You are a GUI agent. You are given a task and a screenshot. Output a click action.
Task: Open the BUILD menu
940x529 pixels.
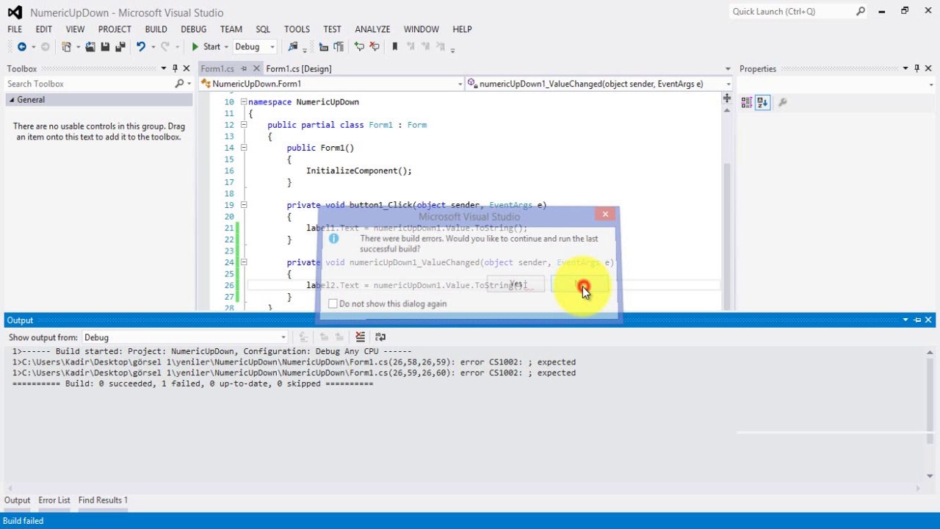pos(156,29)
